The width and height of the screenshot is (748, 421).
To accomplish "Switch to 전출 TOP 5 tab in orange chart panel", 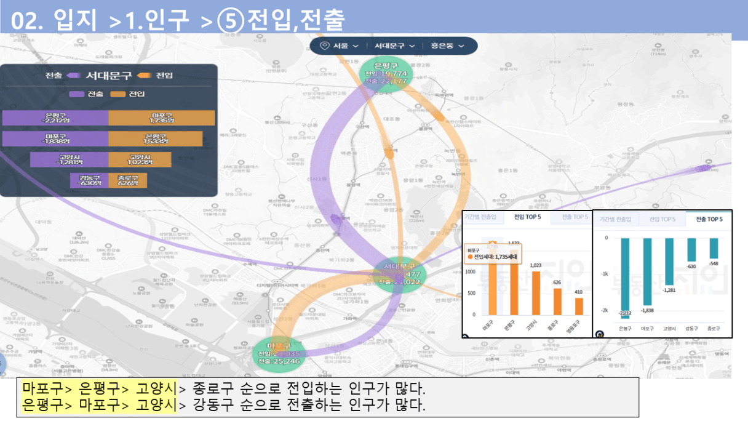I will pyautogui.click(x=570, y=217).
